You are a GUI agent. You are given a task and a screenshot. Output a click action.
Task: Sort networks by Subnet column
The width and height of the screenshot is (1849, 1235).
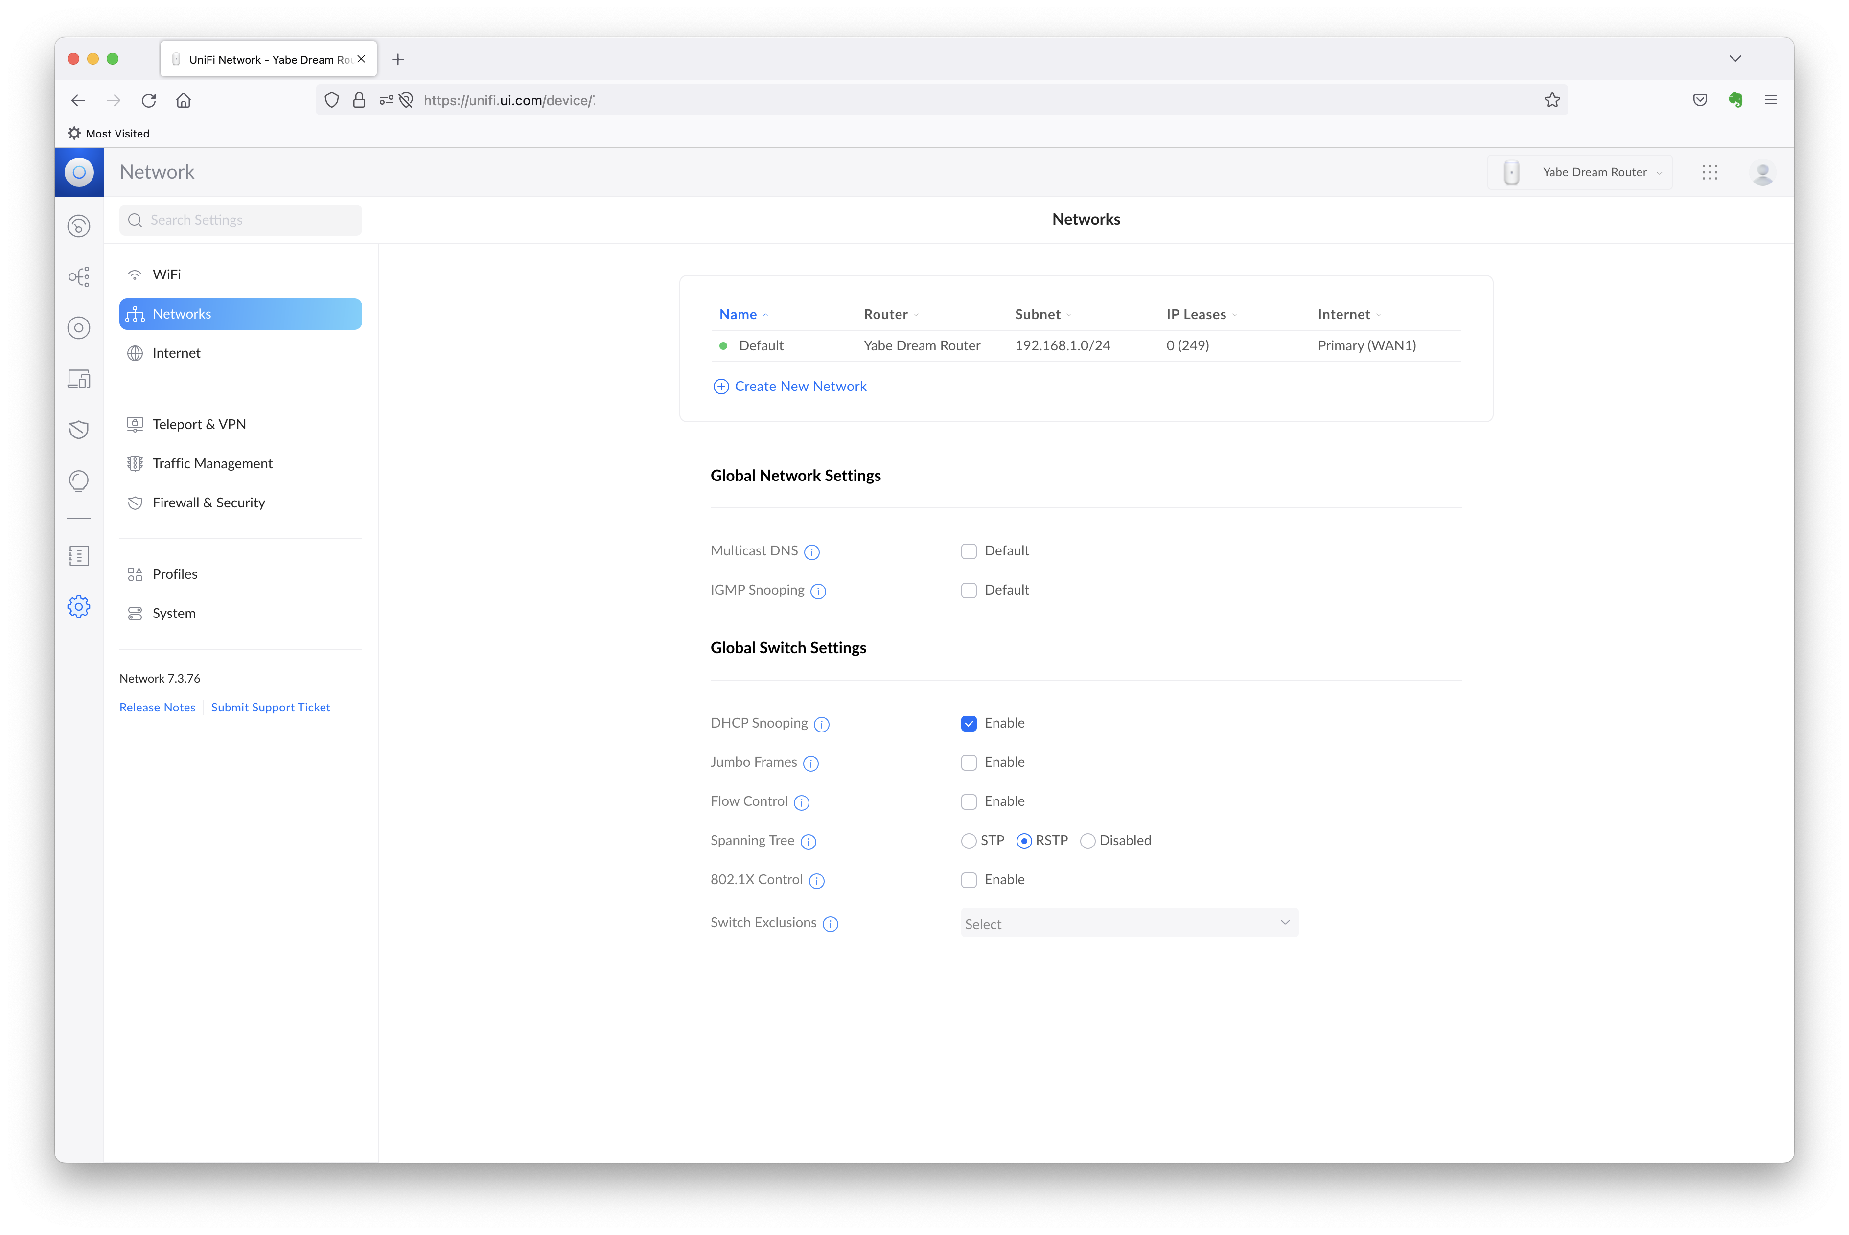pyautogui.click(x=1043, y=314)
